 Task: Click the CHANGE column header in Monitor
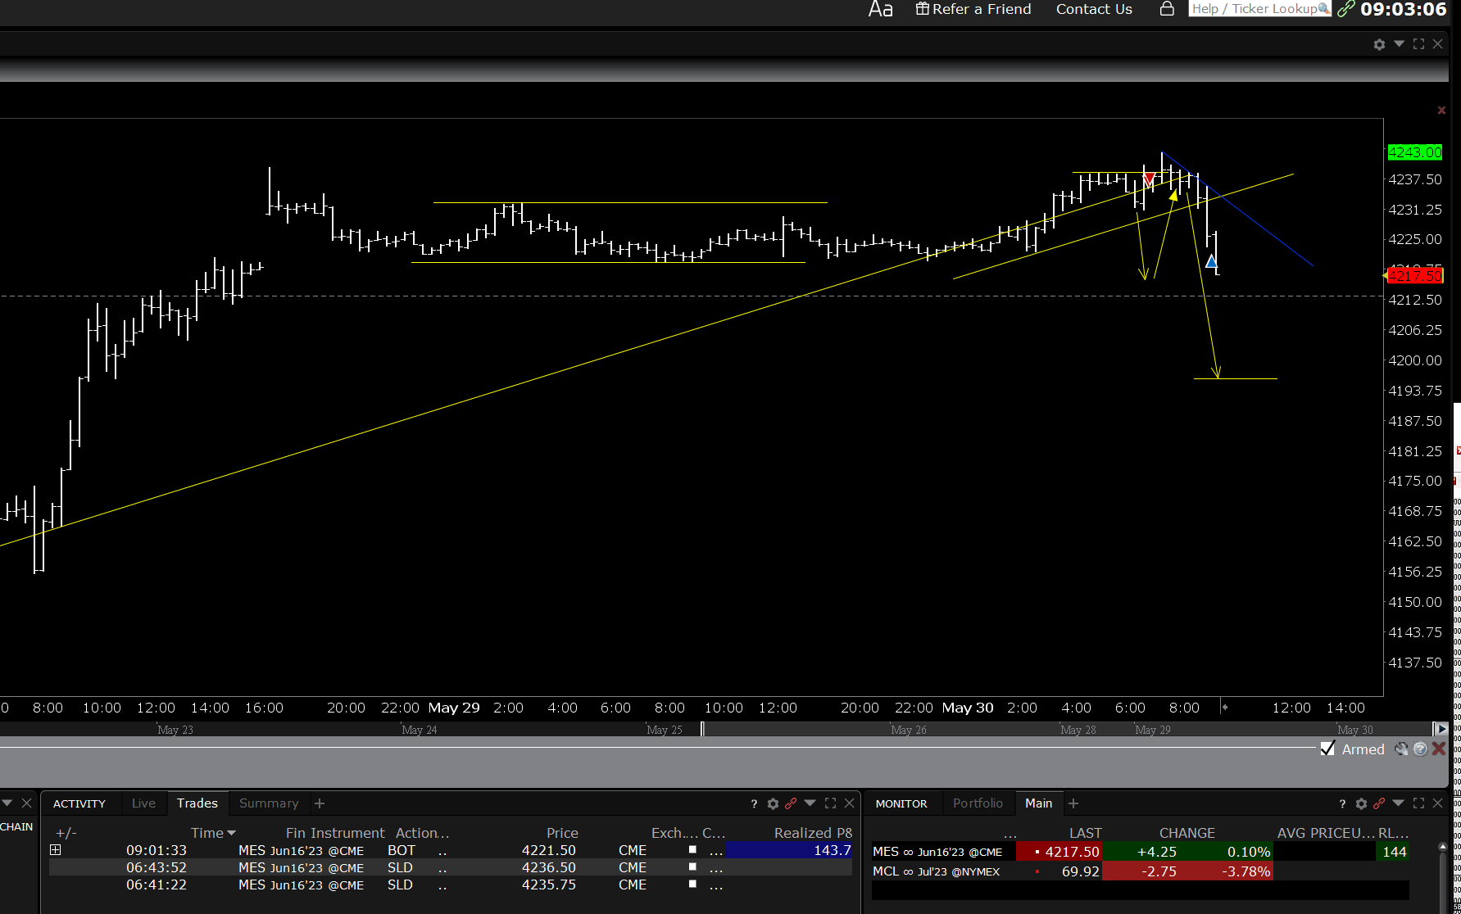pyautogui.click(x=1186, y=833)
